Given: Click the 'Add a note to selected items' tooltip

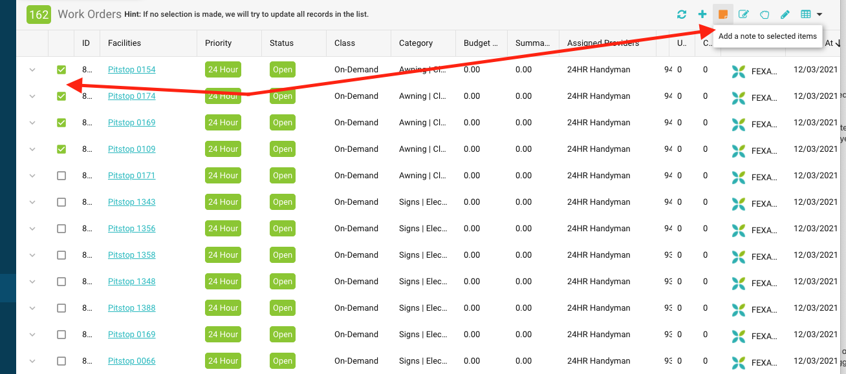Looking at the screenshot, I should tap(768, 36).
